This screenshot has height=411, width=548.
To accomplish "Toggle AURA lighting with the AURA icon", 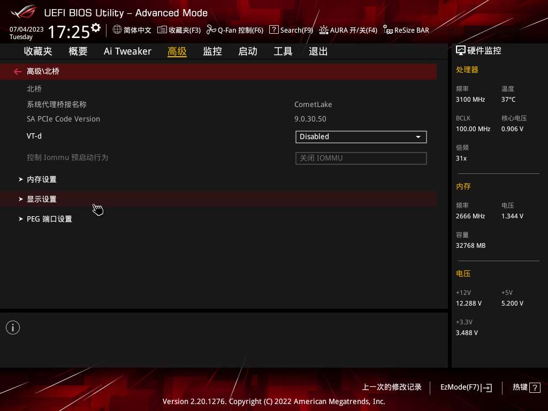I will coord(324,30).
